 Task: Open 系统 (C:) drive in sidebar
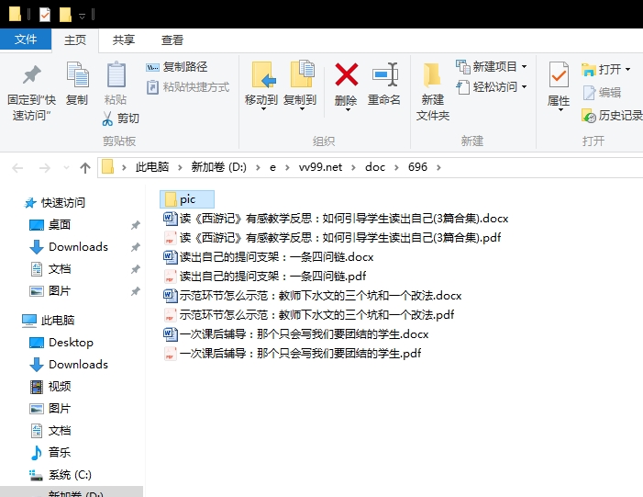pyautogui.click(x=61, y=475)
